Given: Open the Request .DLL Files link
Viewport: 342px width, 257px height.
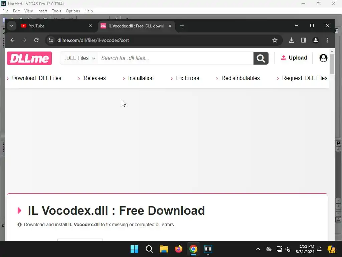Looking at the screenshot, I should pos(305,78).
